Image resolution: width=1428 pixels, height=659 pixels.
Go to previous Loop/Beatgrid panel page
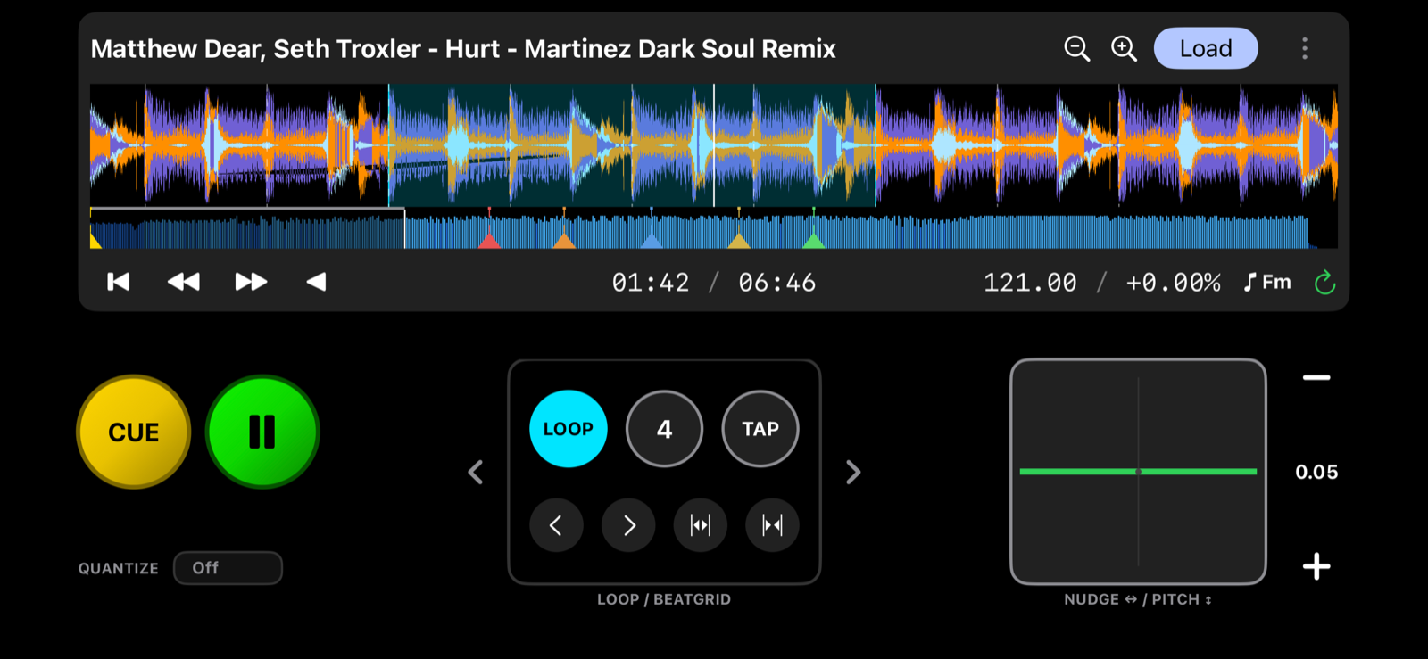pos(476,472)
